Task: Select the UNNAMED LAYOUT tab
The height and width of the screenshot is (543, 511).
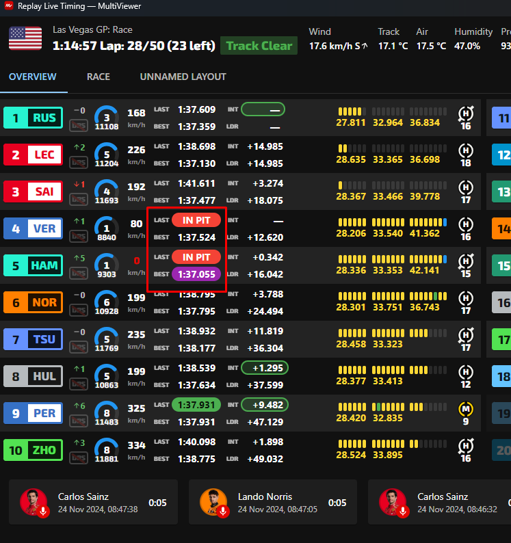Action: (x=183, y=77)
